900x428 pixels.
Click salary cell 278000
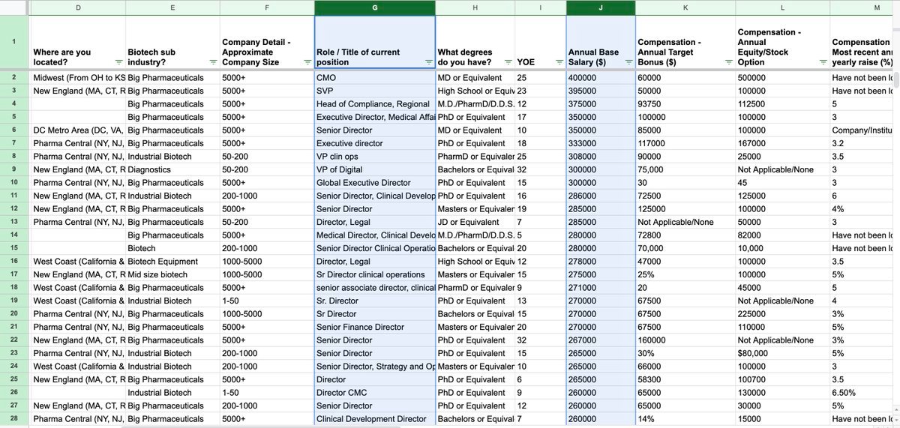(601, 261)
